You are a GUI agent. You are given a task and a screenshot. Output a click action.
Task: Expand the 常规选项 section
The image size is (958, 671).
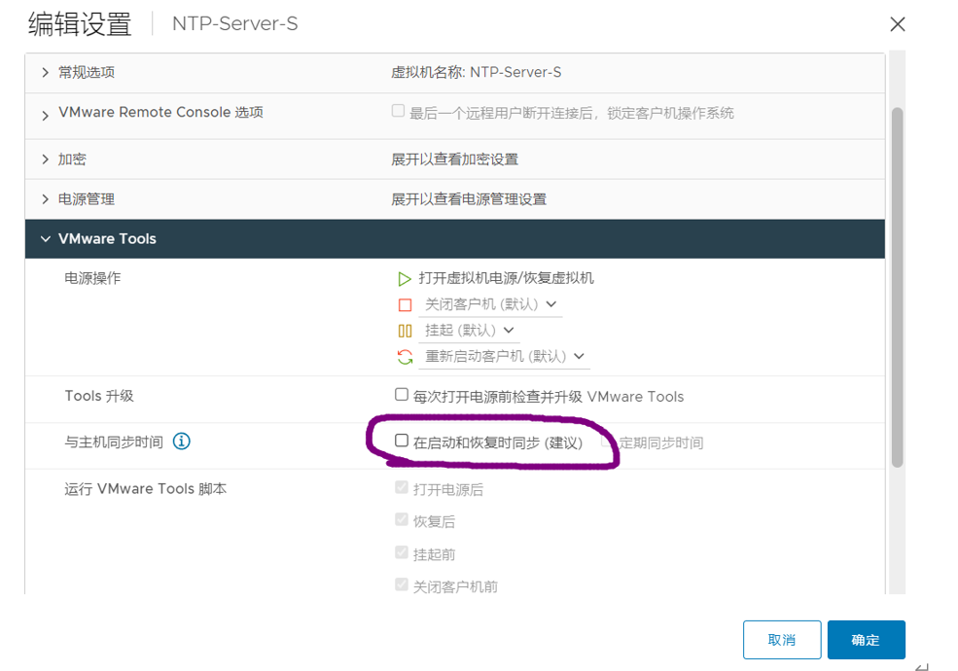45,73
